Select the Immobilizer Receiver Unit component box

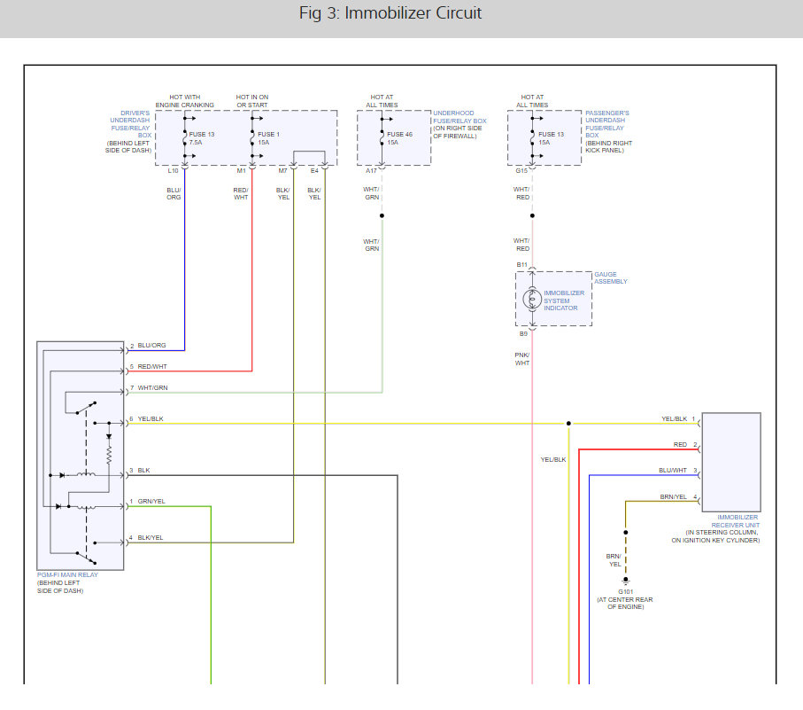pos(730,461)
